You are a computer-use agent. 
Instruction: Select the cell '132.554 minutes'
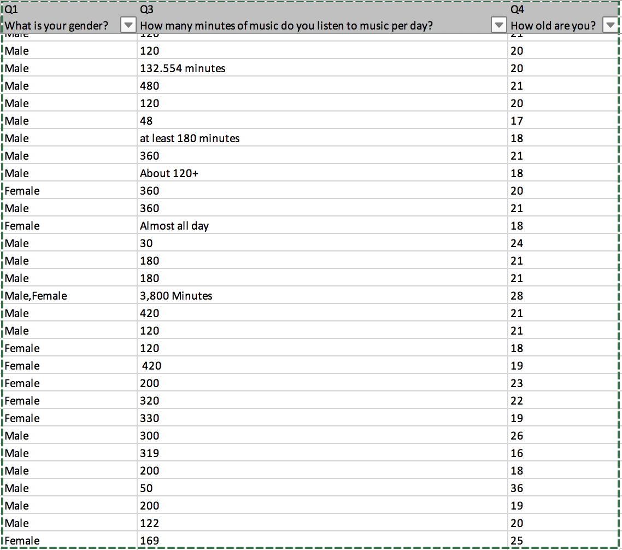pos(322,68)
